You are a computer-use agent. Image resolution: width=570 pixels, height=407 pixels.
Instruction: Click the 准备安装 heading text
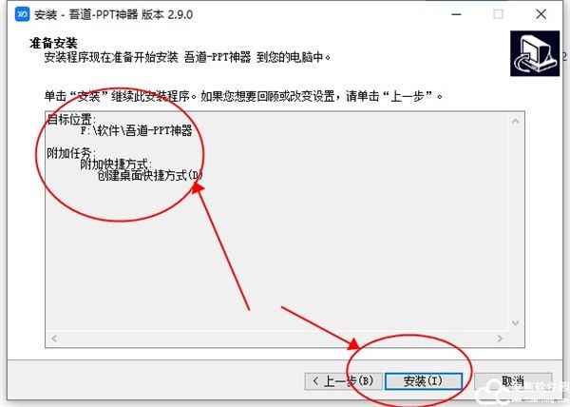[53, 44]
